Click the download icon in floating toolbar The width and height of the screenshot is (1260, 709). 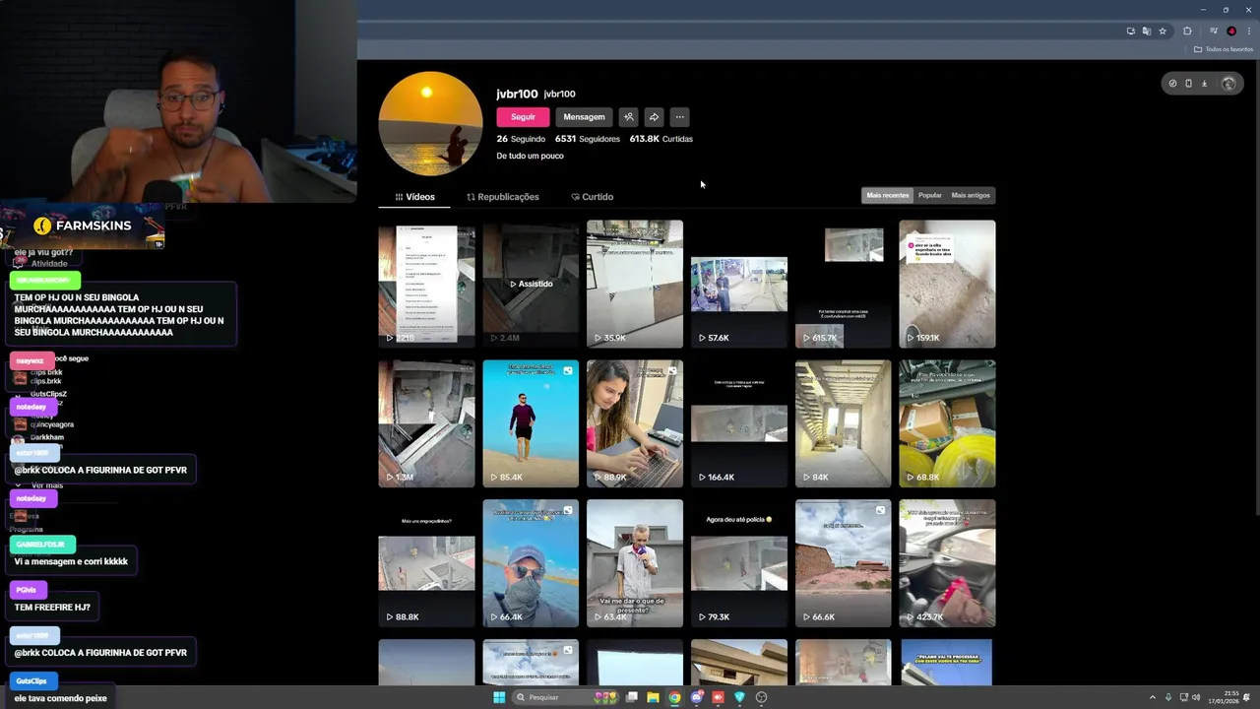pyautogui.click(x=1204, y=84)
